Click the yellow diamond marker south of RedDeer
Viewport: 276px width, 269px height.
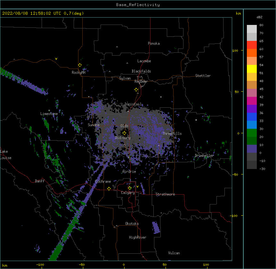pos(136,90)
